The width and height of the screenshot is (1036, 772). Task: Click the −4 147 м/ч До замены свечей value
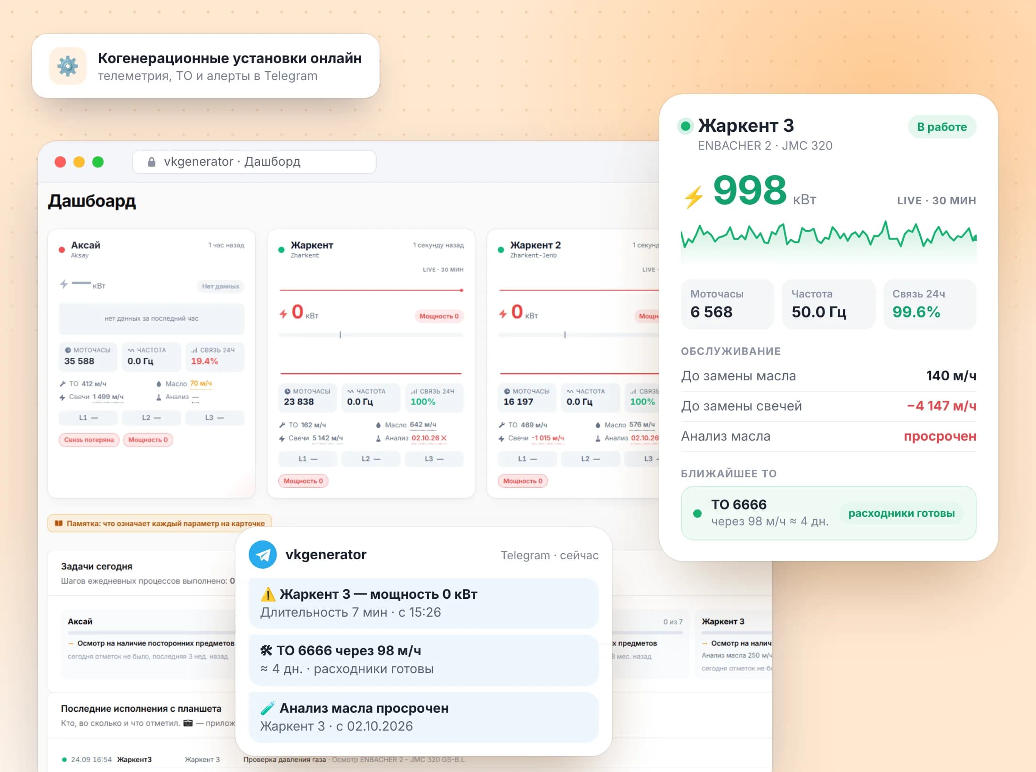point(941,405)
